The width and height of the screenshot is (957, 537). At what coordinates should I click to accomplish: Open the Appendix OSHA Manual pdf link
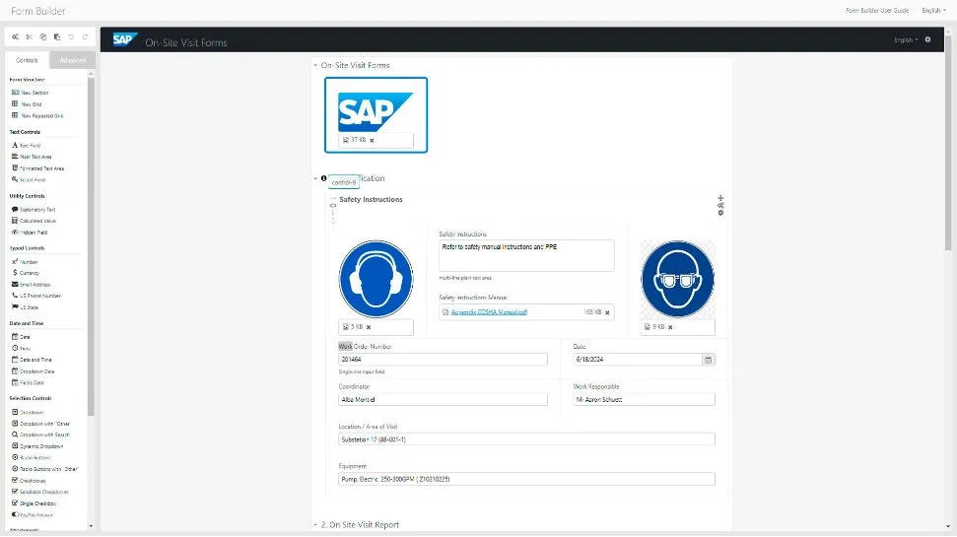tap(489, 312)
